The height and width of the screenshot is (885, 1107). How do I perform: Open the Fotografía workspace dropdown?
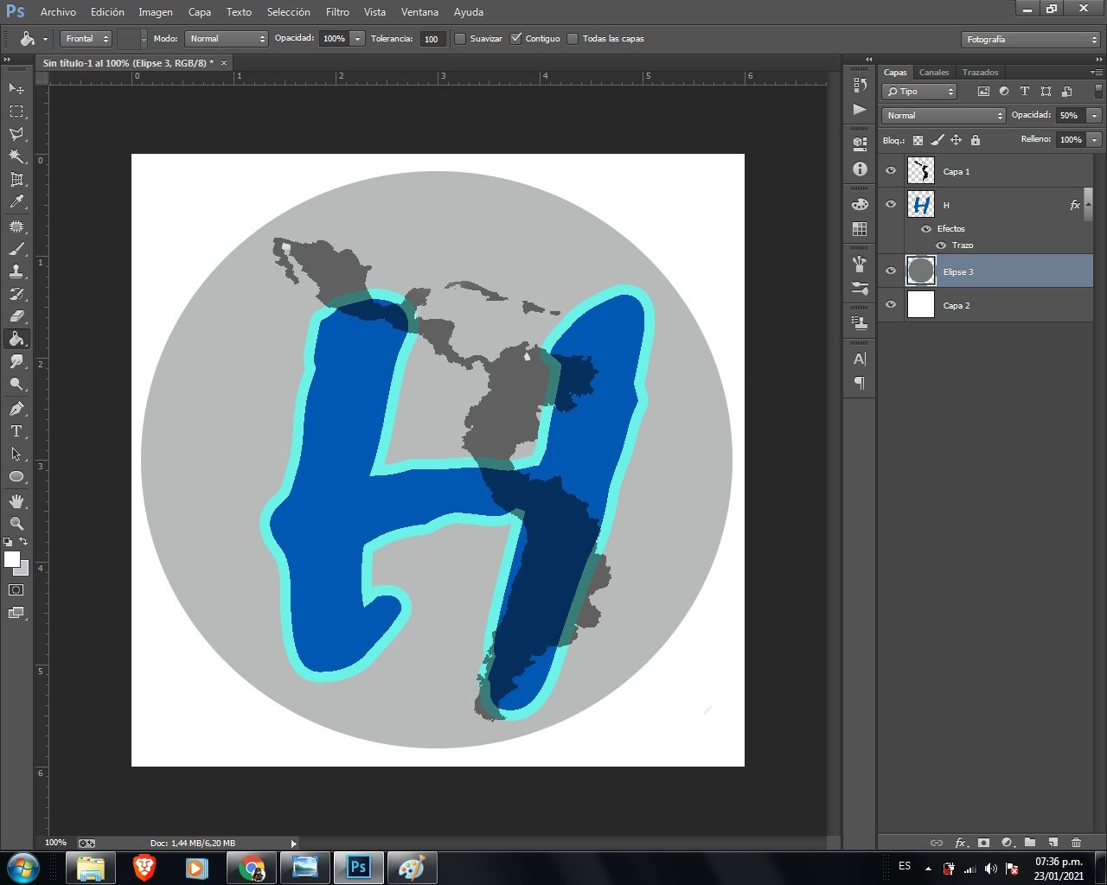point(1030,40)
